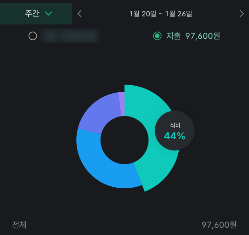Click the blurred label next to the empty radio
The height and width of the screenshot is (235, 249).
tap(69, 36)
